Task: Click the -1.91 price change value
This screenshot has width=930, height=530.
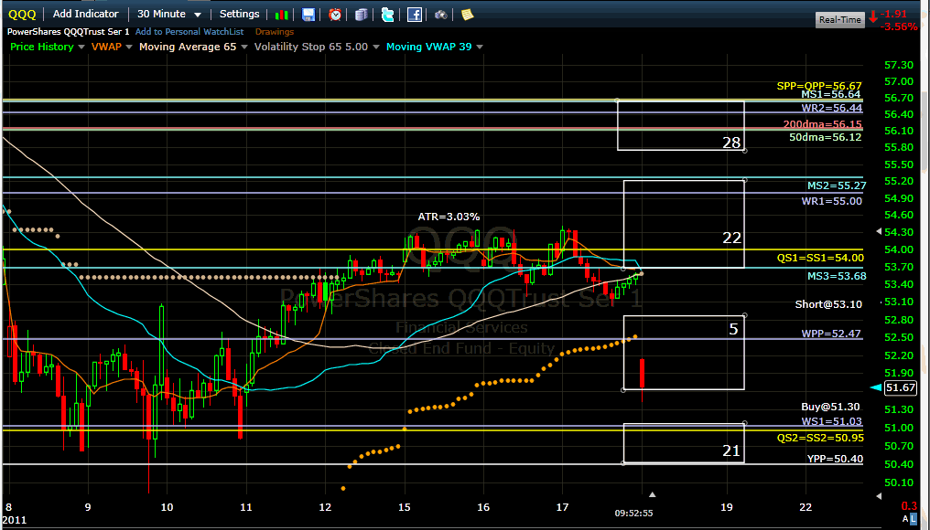Action: pos(893,15)
